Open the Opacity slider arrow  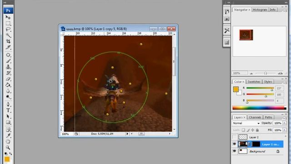[284, 123]
